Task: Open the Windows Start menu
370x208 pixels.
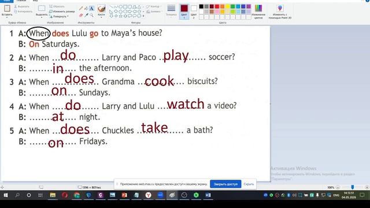Action: (6, 195)
